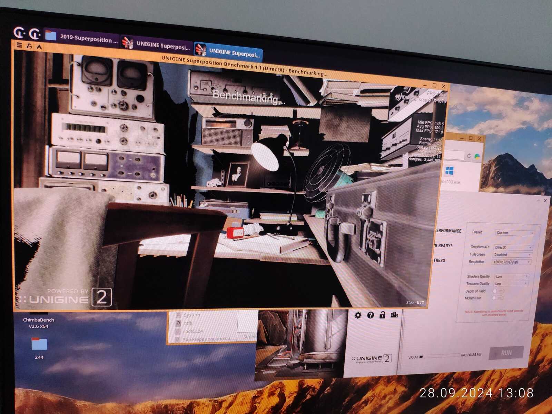Switch to the middle UNIGINE Superposi... taskbar tab
552x414 pixels.
pyautogui.click(x=157, y=45)
